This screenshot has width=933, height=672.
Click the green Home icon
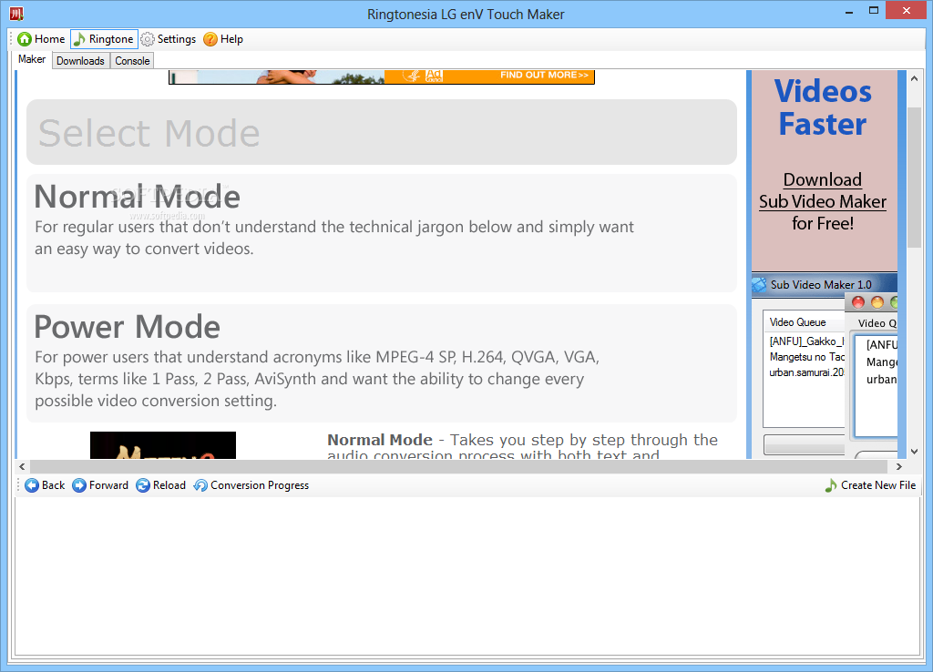(x=25, y=39)
